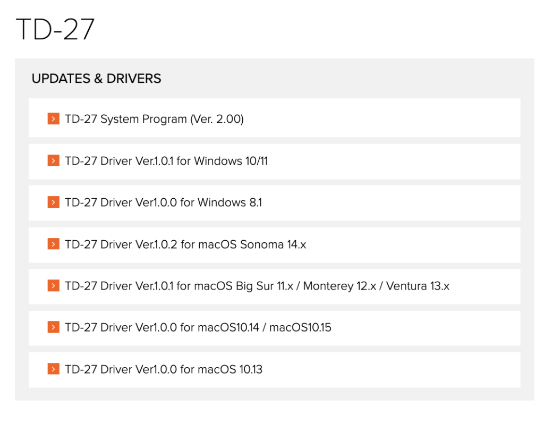Choose Driver Ver.1.0.1 for Big Sur/Monterey/Ventura text
The image size is (544, 424).
pos(257,286)
